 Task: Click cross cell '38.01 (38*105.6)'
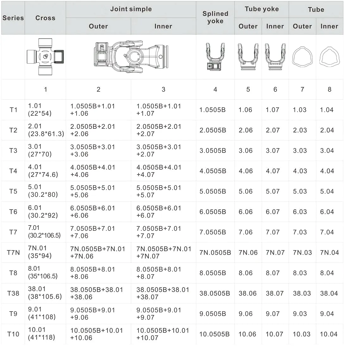coord(45,293)
